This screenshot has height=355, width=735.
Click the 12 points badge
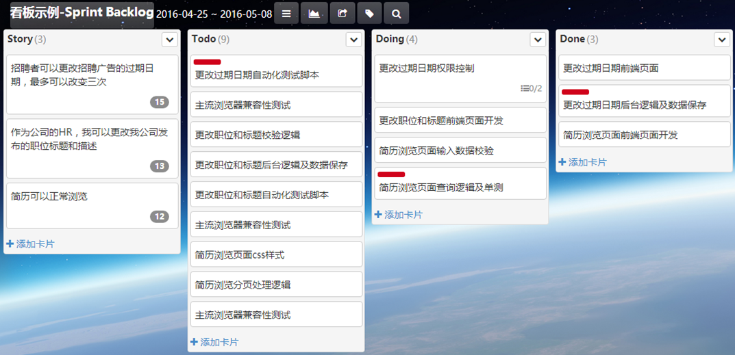[x=160, y=216]
